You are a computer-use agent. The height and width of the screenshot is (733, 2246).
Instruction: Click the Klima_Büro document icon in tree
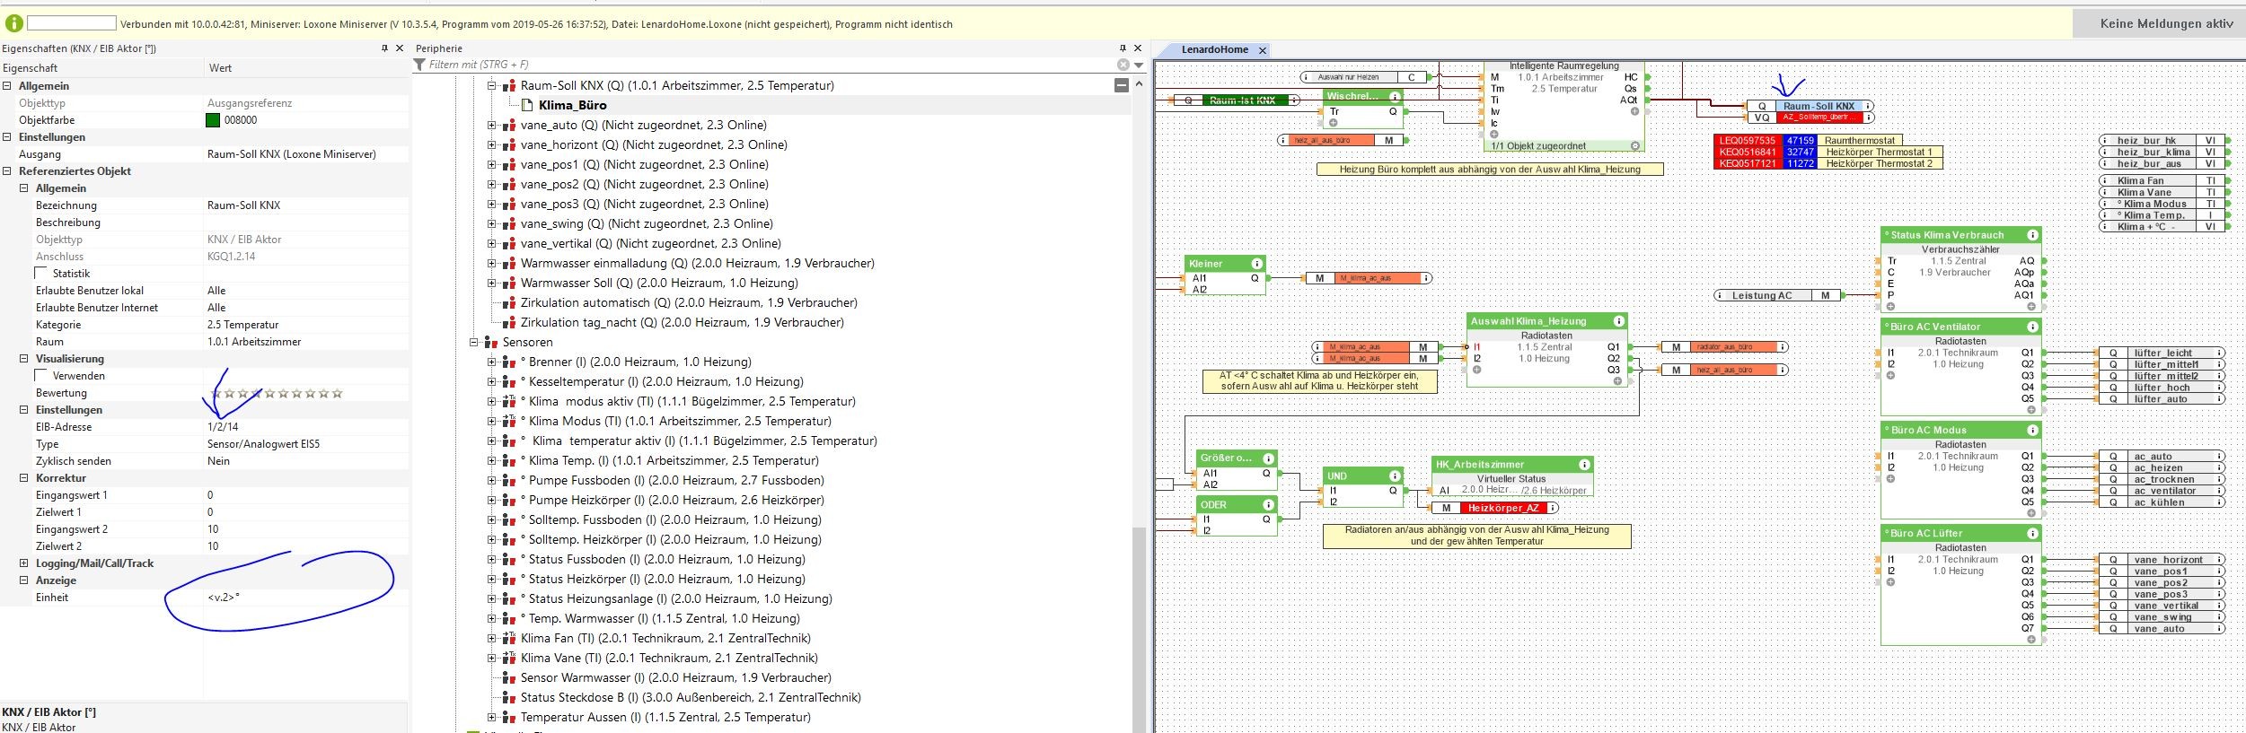528,106
